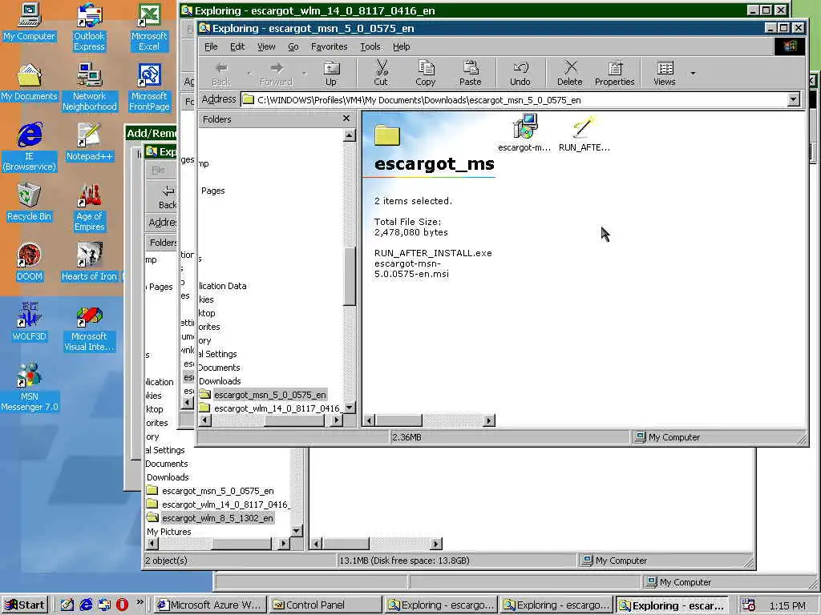Open the View menu
The height and width of the screenshot is (615, 821).
266,46
